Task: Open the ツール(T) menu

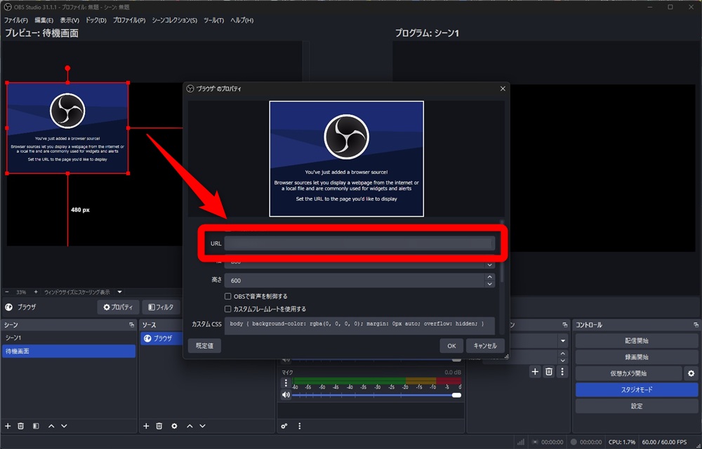Action: tap(213, 20)
